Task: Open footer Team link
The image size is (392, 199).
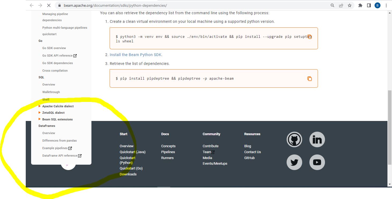Action: coord(209,152)
